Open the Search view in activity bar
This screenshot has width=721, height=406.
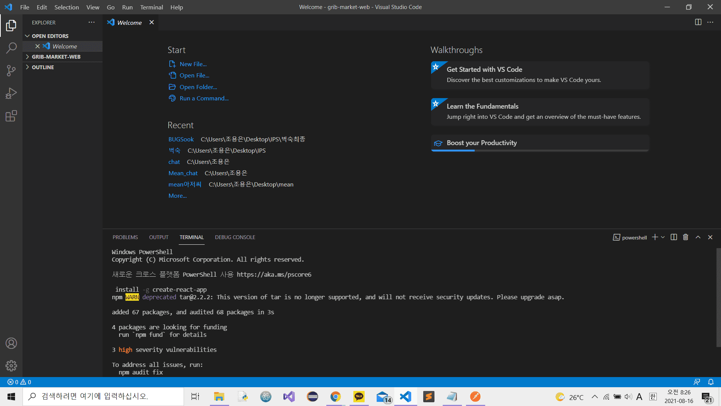11,48
